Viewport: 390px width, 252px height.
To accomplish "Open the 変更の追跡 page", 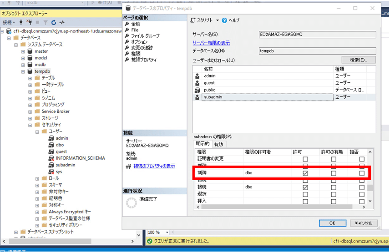I will [142, 48].
